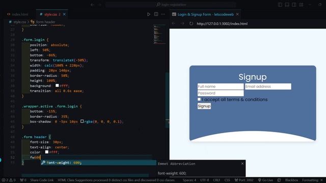Click Port: 3002 live server status

click(244, 180)
